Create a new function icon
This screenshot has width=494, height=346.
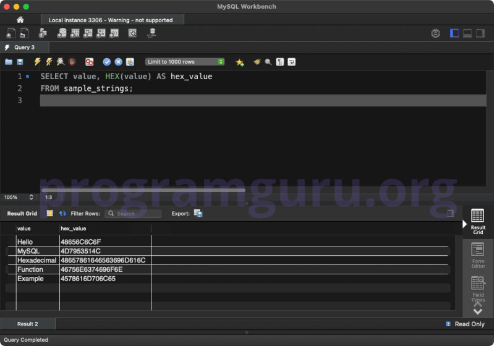click(x=114, y=33)
